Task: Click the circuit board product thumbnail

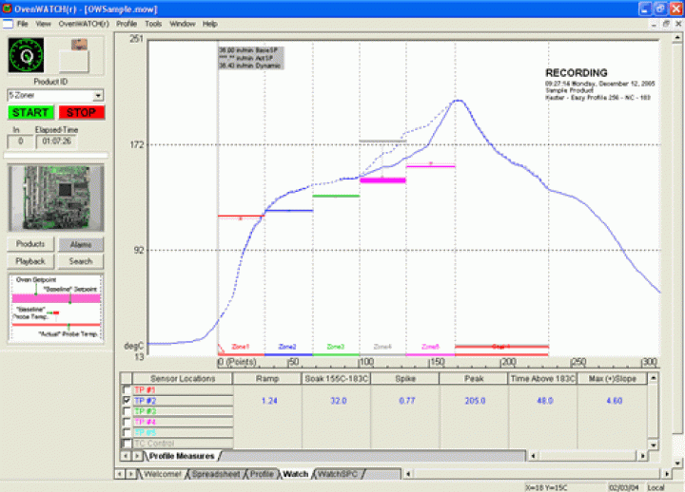Action: pos(56,198)
